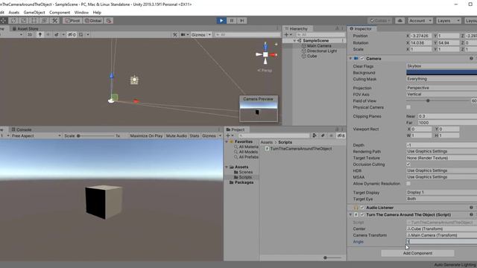
Task: Open the Window menu
Action: [x=81, y=13]
